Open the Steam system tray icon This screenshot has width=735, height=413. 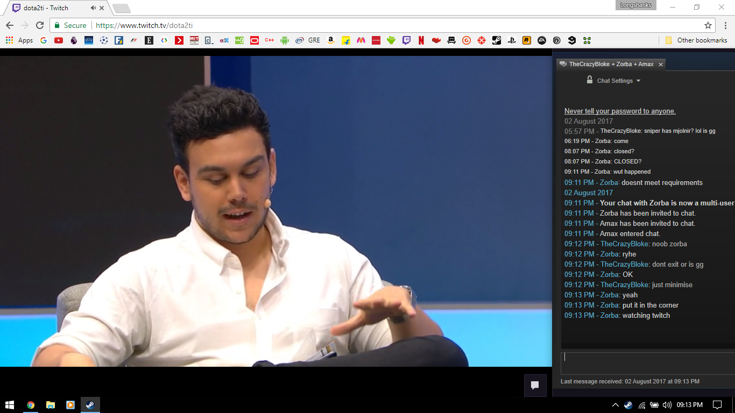tap(628, 405)
